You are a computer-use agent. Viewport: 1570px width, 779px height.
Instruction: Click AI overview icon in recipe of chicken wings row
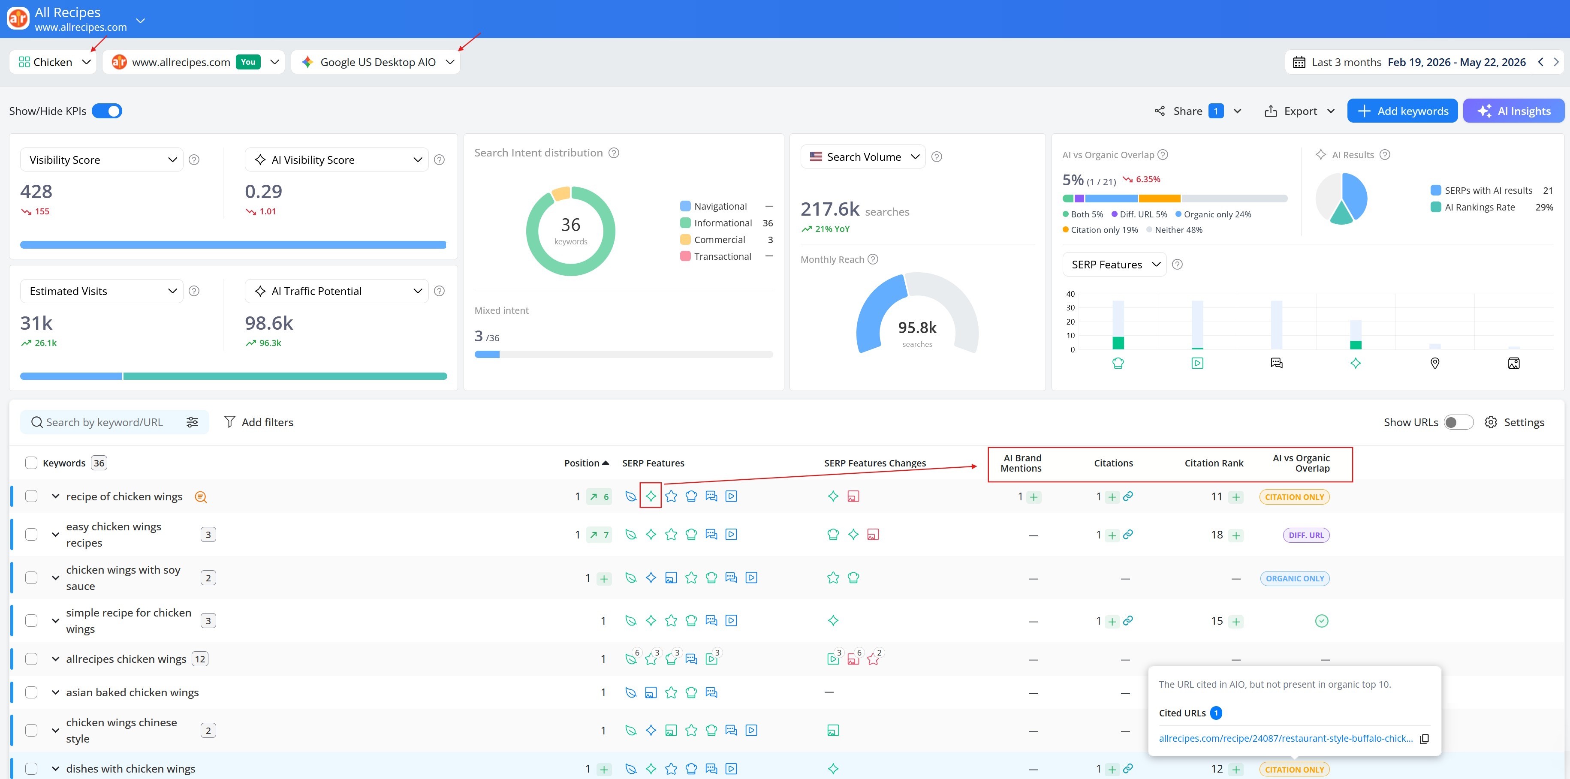(651, 496)
